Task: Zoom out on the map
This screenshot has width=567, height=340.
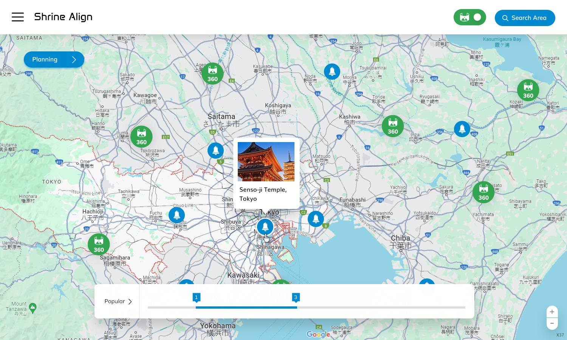Action: click(552, 323)
